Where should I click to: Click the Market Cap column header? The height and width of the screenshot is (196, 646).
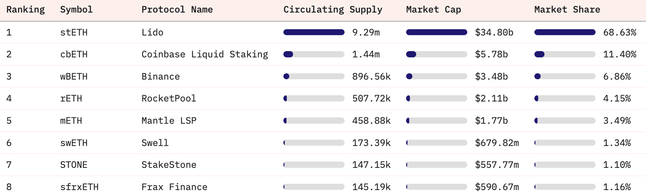(433, 10)
